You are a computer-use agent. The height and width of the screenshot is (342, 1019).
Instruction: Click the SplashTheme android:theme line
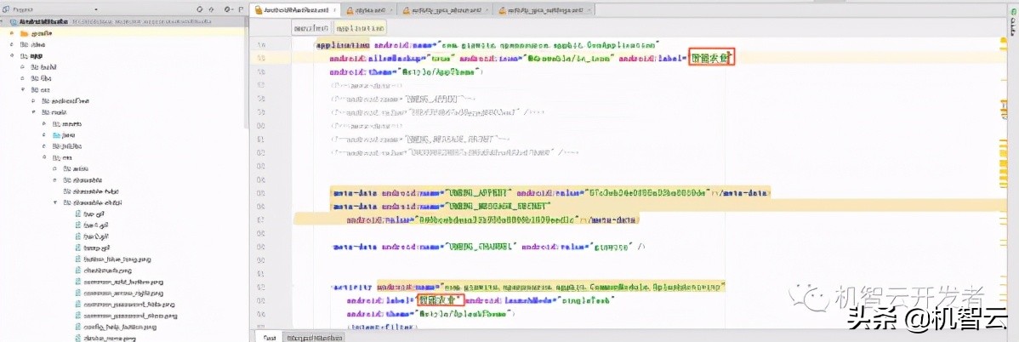tap(431, 314)
